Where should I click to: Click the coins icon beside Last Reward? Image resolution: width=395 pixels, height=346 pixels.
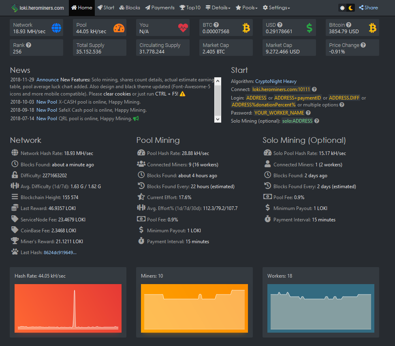15,208
